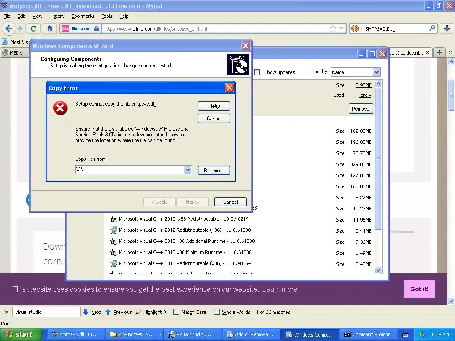This screenshot has height=341, width=455.
Task: Open the URL history dropdown arrow
Action: tap(342, 28)
